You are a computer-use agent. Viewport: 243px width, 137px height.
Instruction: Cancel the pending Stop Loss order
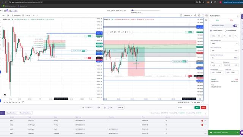point(202,121)
